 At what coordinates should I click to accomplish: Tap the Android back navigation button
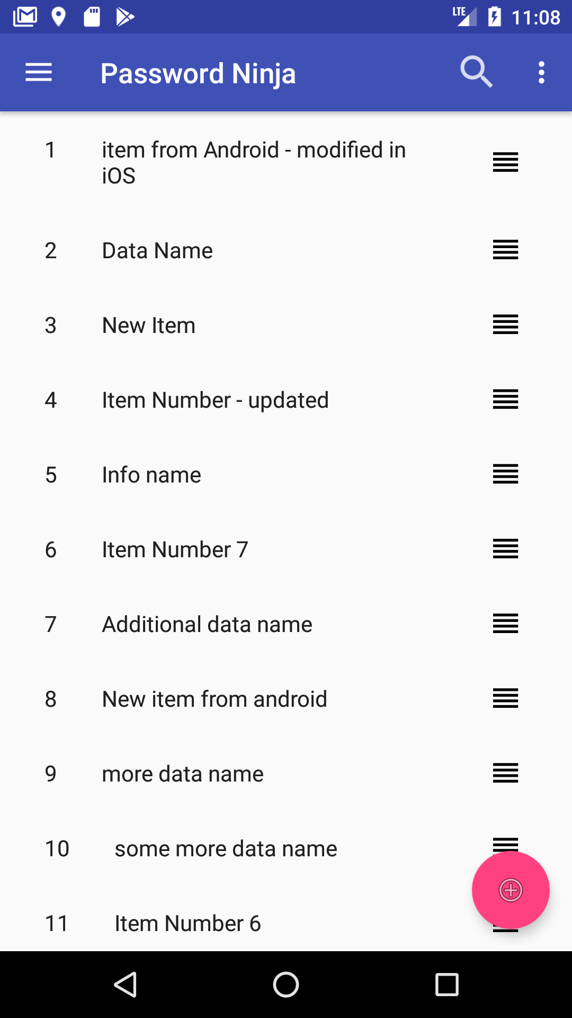pyautogui.click(x=126, y=985)
